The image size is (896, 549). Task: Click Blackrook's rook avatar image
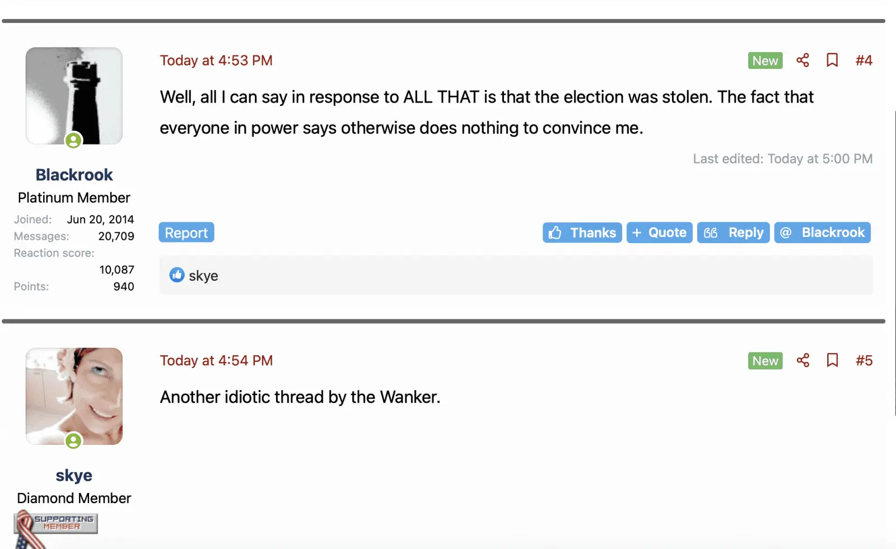tap(74, 92)
